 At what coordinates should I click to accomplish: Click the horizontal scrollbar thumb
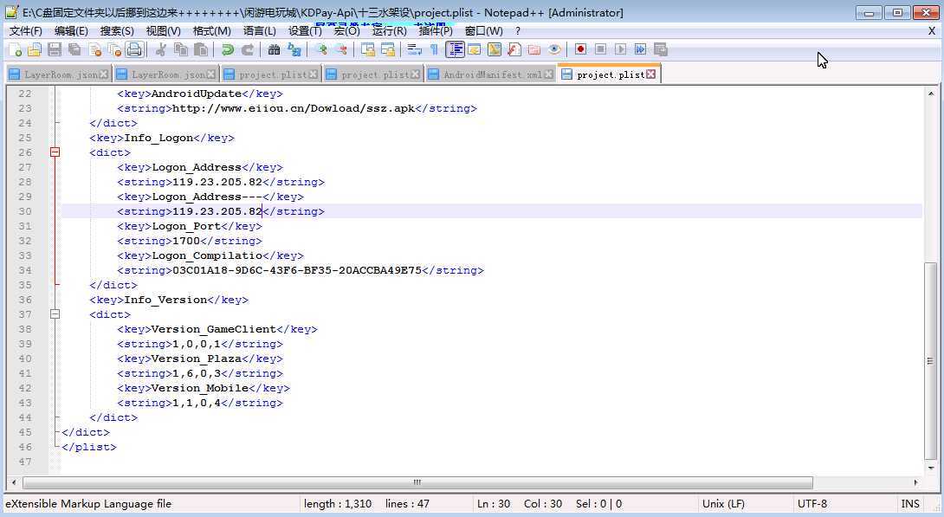[x=417, y=482]
